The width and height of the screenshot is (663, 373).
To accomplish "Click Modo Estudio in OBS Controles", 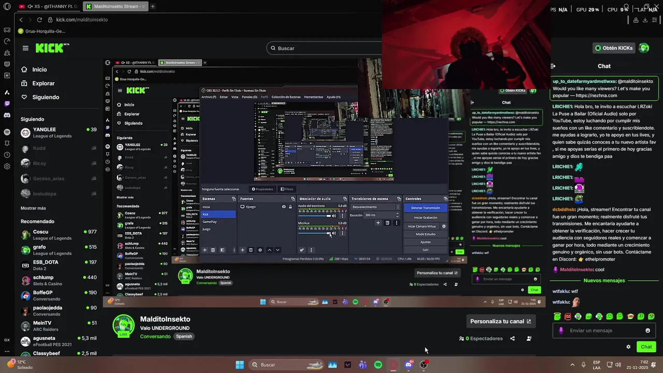I will [426, 234].
